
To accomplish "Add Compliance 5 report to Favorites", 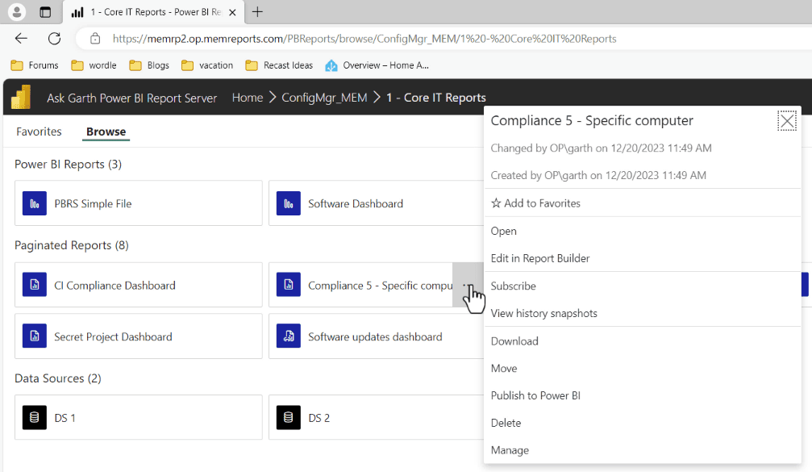I will [x=535, y=203].
